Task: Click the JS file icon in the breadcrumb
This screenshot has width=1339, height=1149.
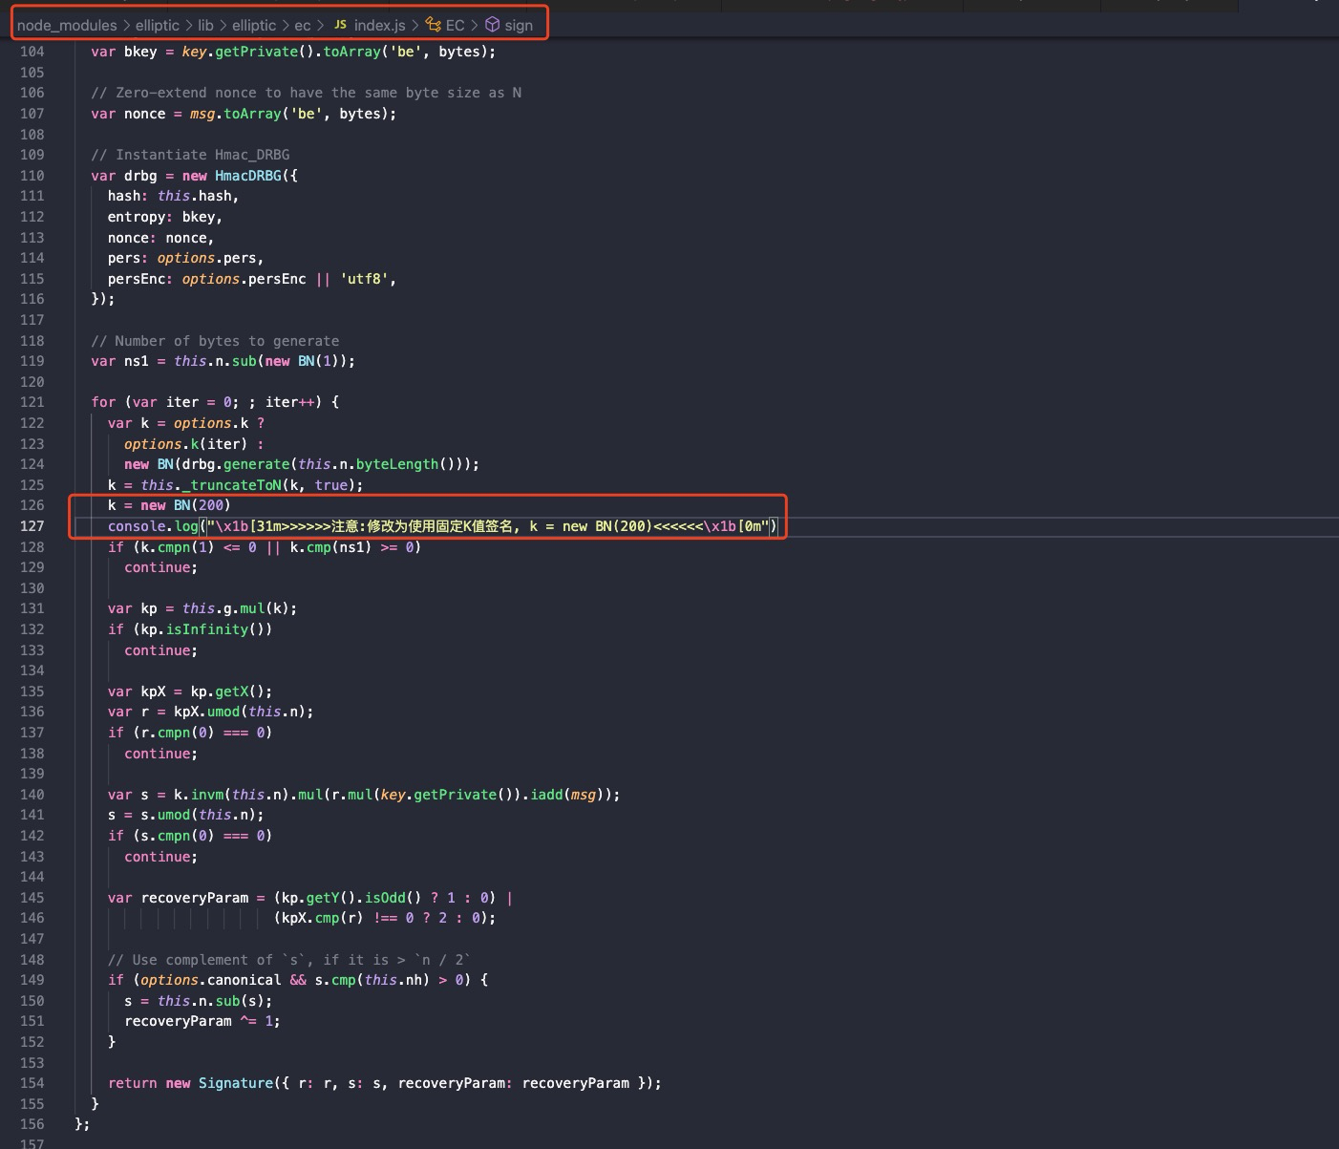Action: [x=340, y=25]
